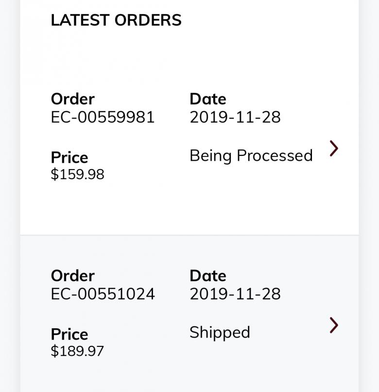
Task: Click Price label above $189.97
Action: (69, 334)
